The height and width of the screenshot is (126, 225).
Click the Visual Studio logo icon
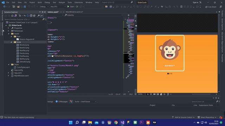[x=3, y=2]
